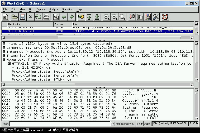Select packet row to 10.118.89.98
Image resolution: width=200 pixels, height=133 pixels.
click(x=98, y=31)
